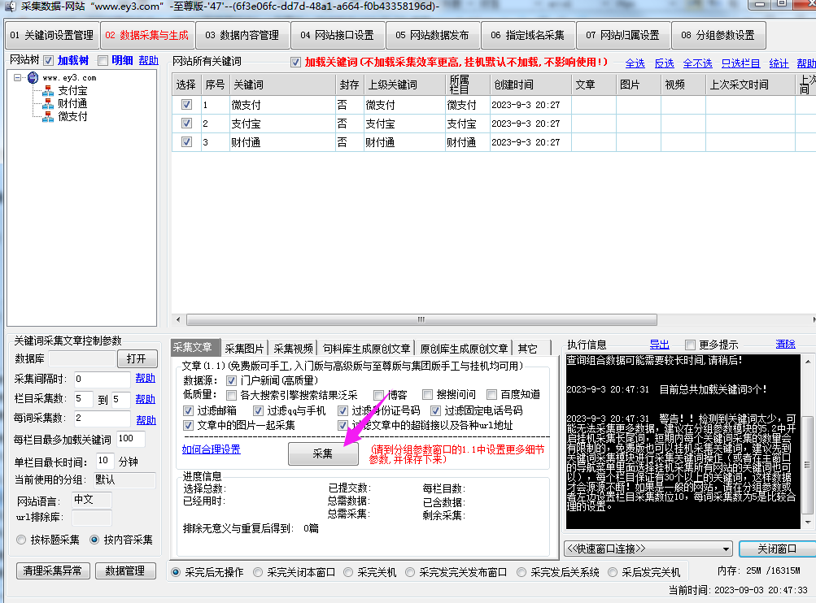Check the 百度知道 option
This screenshot has width=816, height=603.
tap(491, 394)
